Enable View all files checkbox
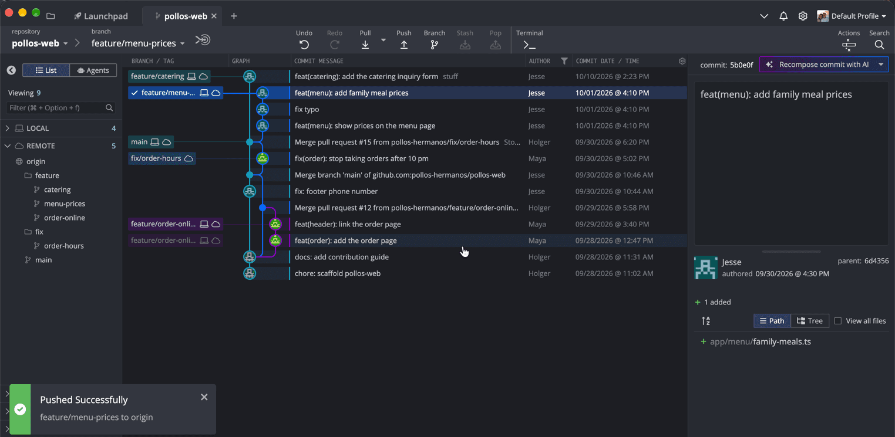This screenshot has height=437, width=895. (x=838, y=321)
